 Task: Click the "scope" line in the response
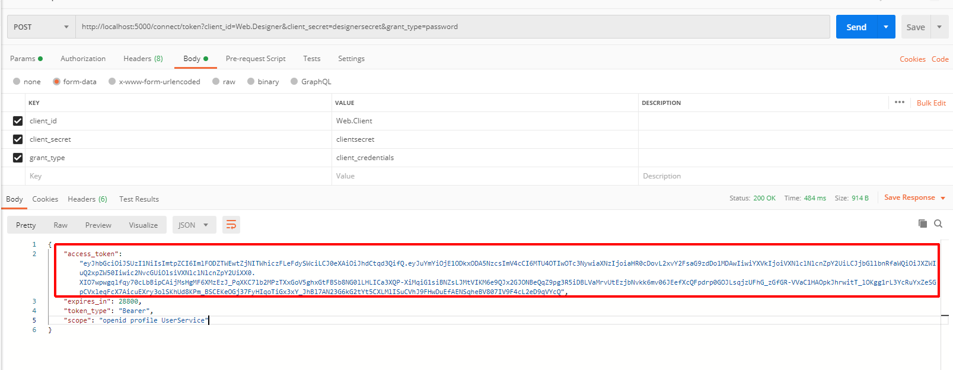pyautogui.click(x=136, y=320)
